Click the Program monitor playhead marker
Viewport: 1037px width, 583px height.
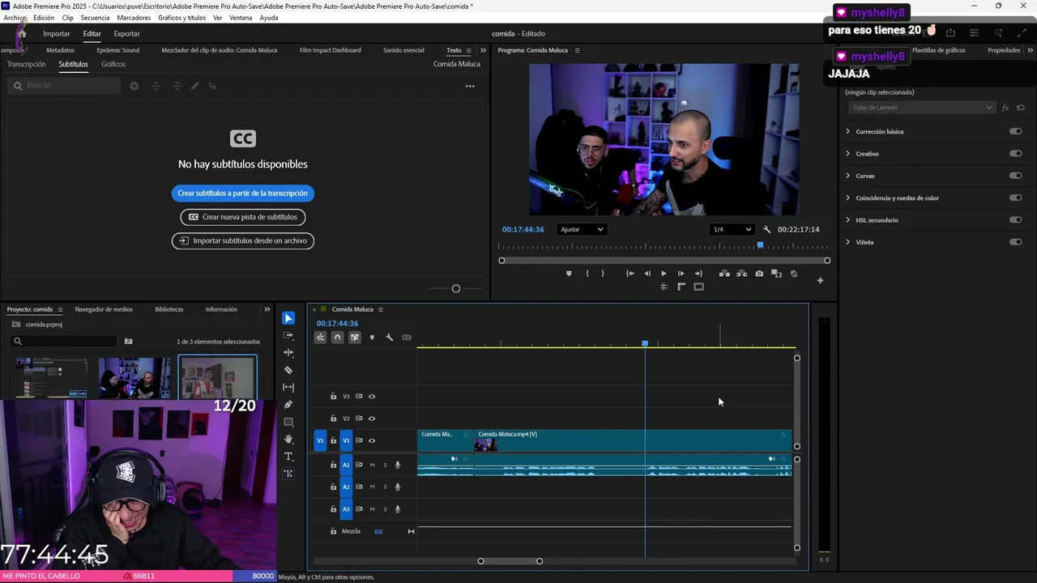[760, 245]
